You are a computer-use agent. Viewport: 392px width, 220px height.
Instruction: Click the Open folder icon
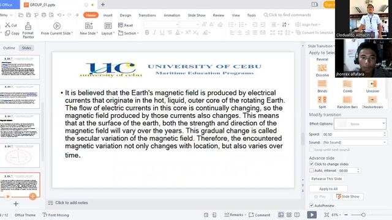21,15
